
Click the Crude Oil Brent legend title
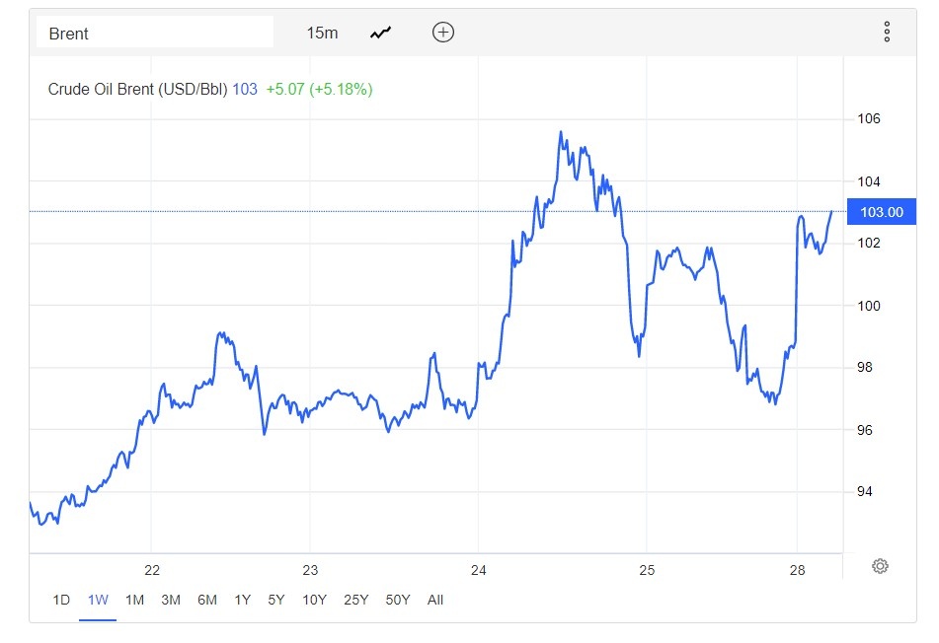pos(137,90)
